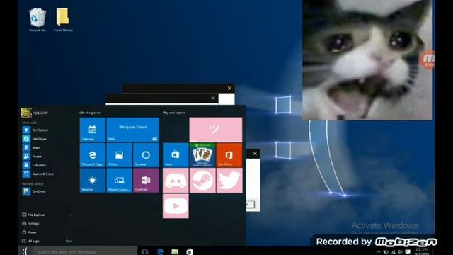Viewport: 453px width, 255px height.
Task: Click the Start button on the taskbar
Action: point(25,251)
